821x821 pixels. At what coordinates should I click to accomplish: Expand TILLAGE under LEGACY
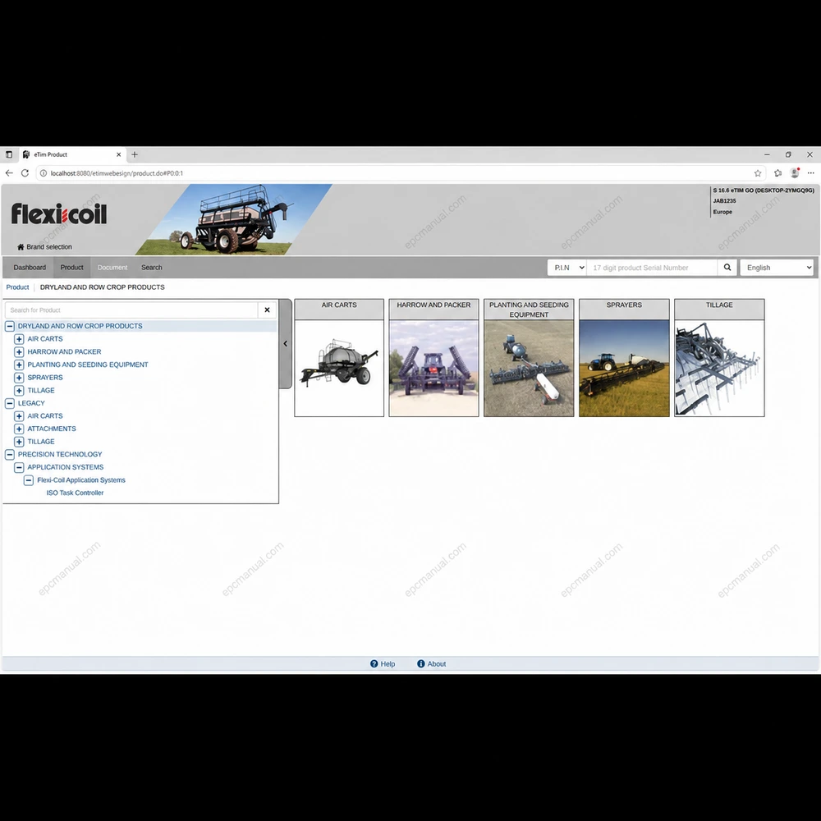pyautogui.click(x=19, y=442)
